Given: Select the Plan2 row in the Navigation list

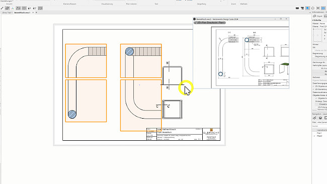Looking at the screenshot, I should 319,136.
